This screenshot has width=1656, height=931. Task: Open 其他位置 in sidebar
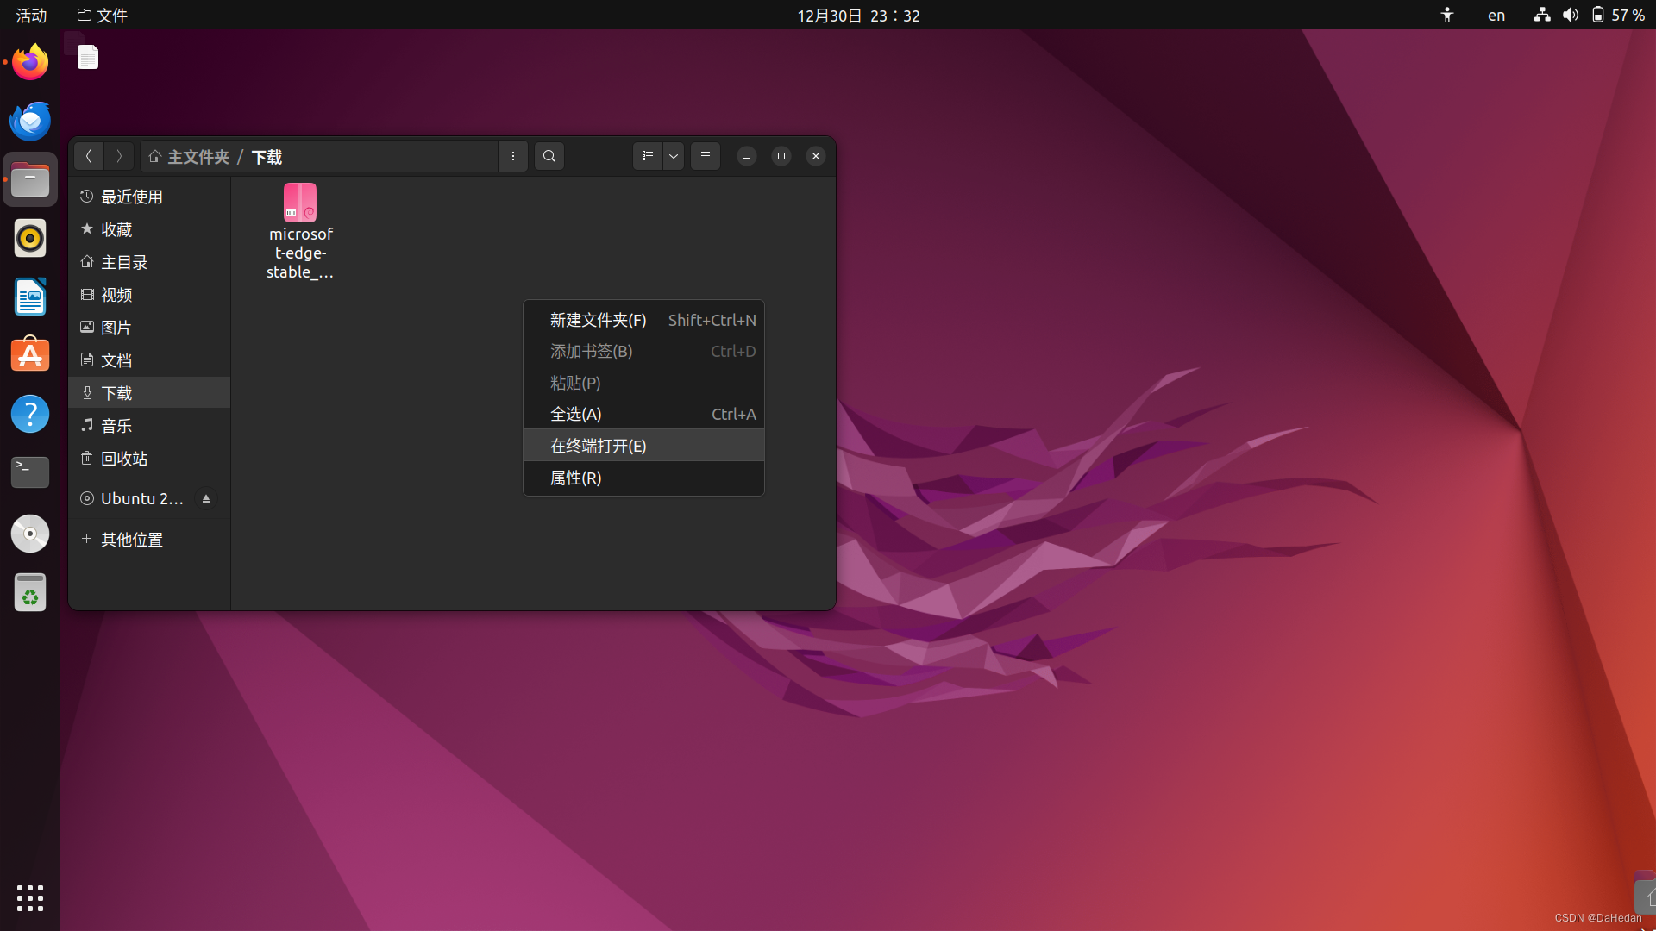click(x=131, y=540)
